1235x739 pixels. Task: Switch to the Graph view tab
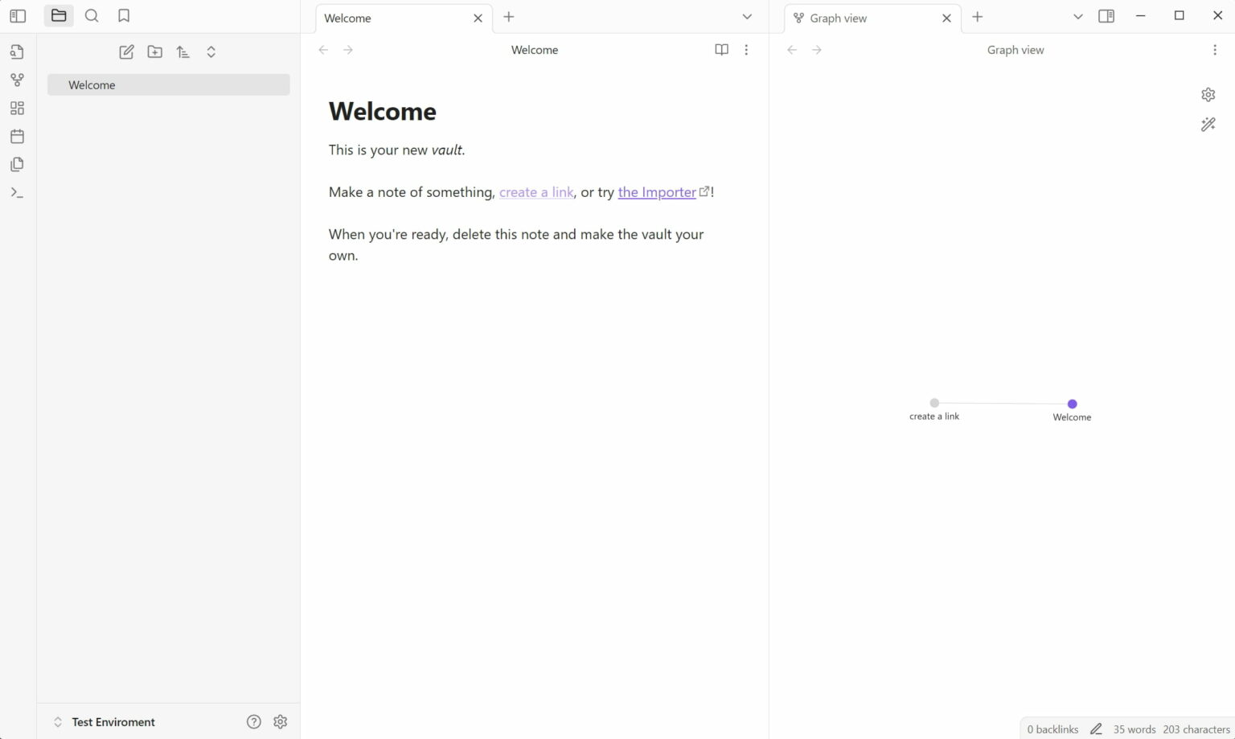point(838,17)
